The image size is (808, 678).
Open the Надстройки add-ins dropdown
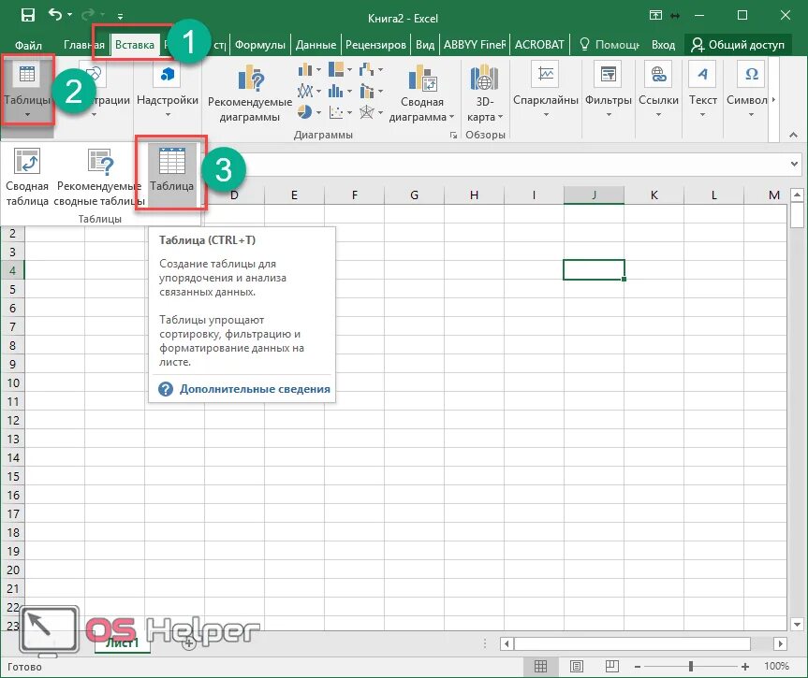click(168, 90)
